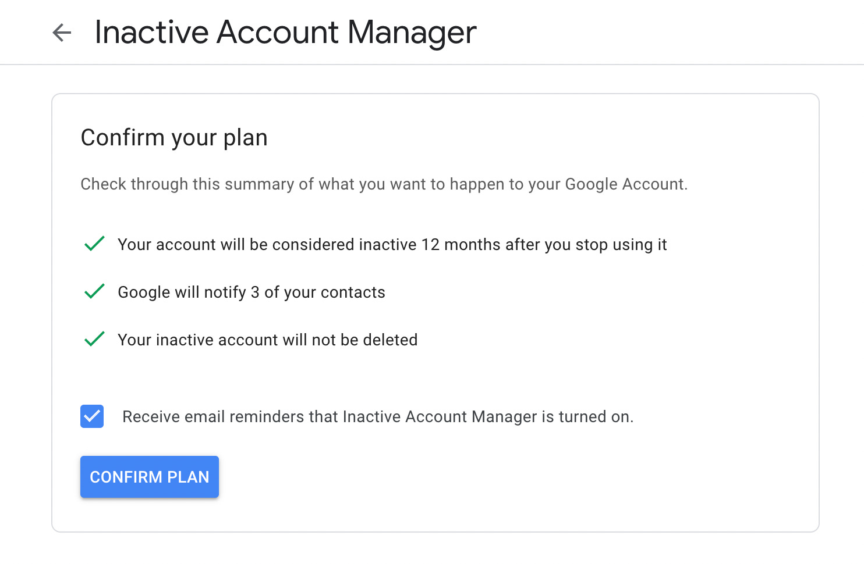Image resolution: width=864 pixels, height=564 pixels.
Task: Click the CONFIRM PLAN button
Action: click(x=150, y=477)
